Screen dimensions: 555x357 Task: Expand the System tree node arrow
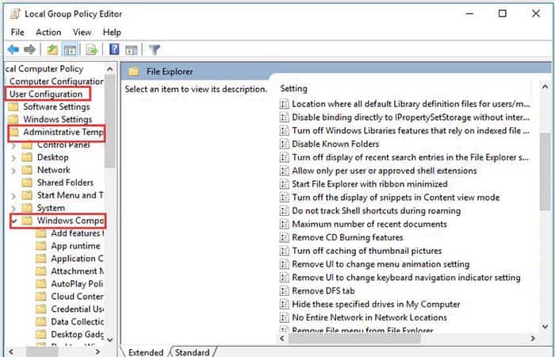[x=13, y=208]
